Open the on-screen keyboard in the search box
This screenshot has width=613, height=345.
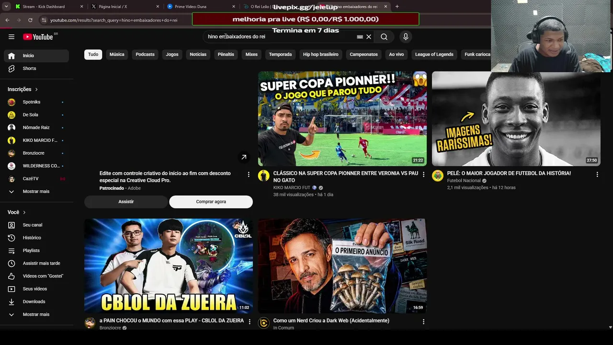[x=360, y=37]
